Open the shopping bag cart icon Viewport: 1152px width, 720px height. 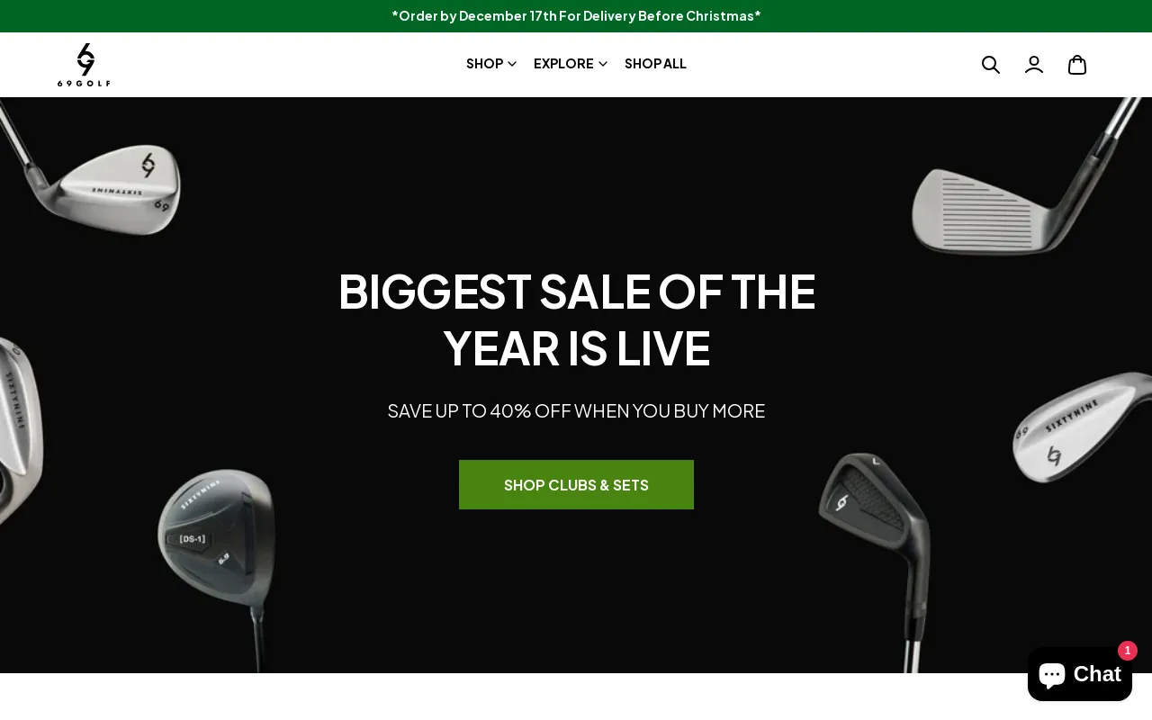click(1077, 65)
